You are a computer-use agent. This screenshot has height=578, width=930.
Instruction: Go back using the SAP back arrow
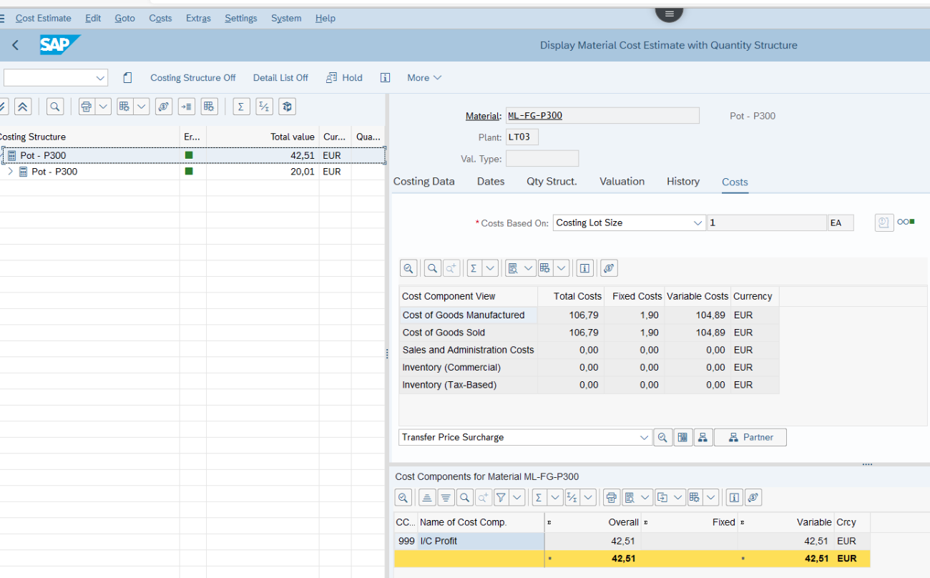(15, 45)
